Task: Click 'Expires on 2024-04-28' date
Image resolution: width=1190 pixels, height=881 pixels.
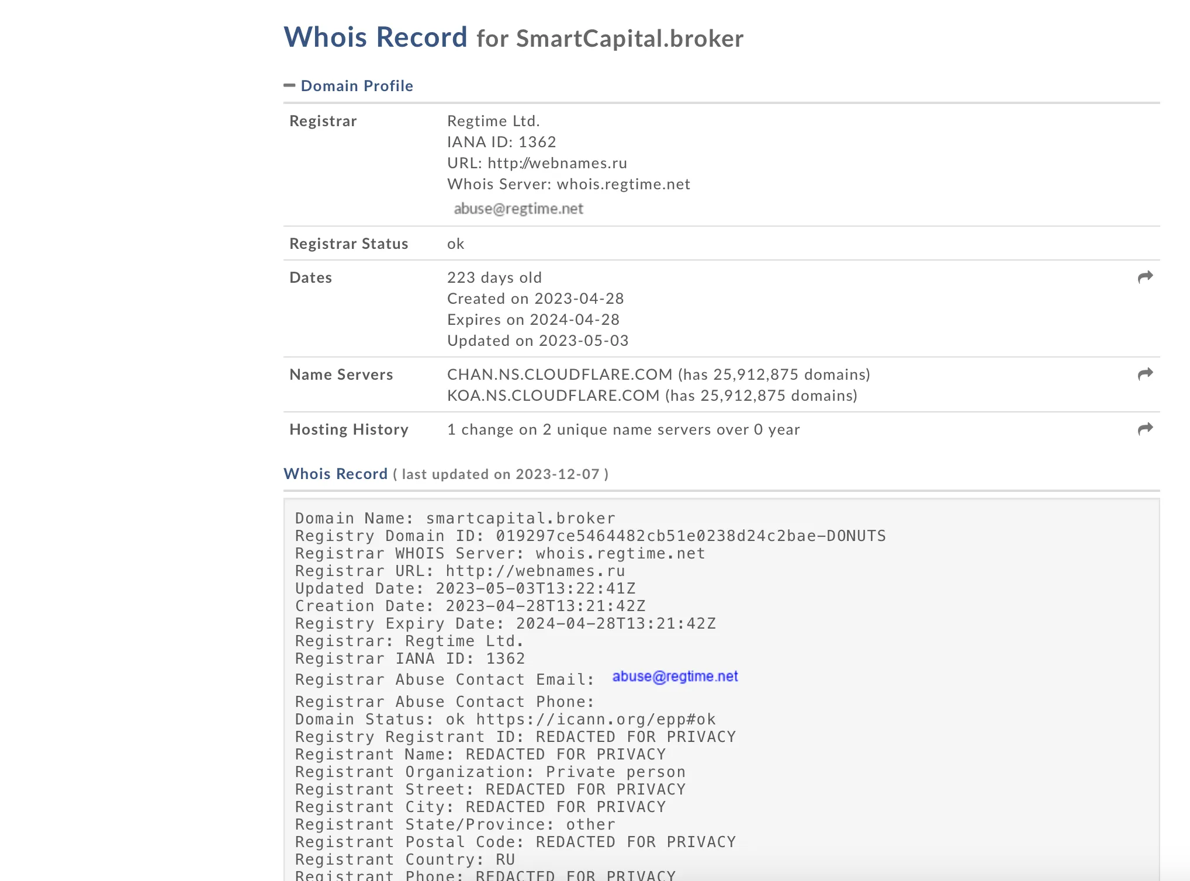Action: pos(533,320)
